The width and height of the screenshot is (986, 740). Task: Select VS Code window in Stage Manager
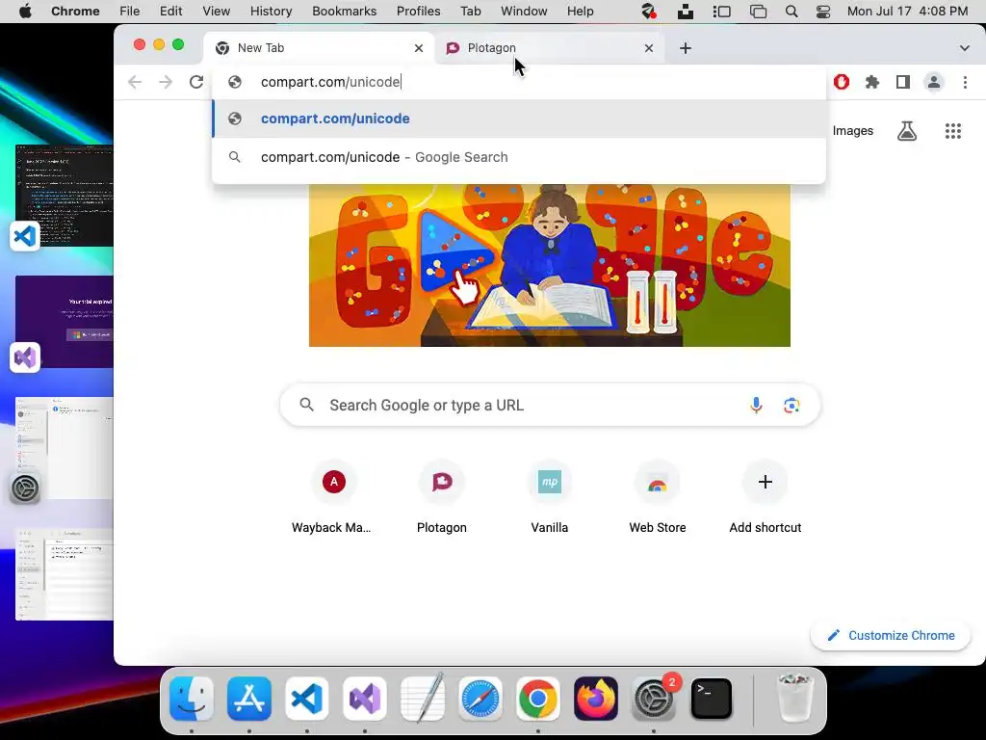click(x=65, y=195)
